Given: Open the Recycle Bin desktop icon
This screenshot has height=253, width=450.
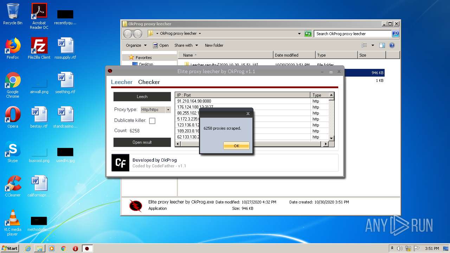Looking at the screenshot, I should tap(13, 14).
